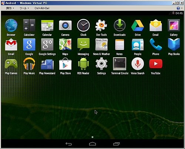The height and width of the screenshot is (149, 185).
Task: Open the 操作 menu
Action: click(10, 8)
